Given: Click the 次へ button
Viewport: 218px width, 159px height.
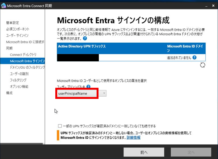Looking at the screenshot, I should 191,152.
